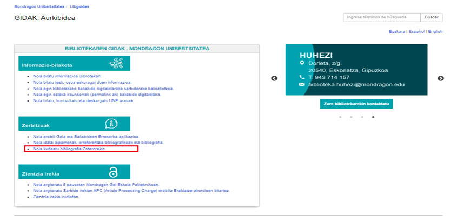
Task: Click the Dorleta, z/g. address line
Action: [325, 63]
